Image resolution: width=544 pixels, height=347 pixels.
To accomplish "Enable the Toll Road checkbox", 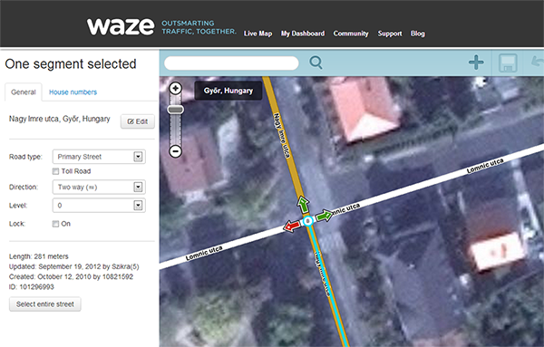I will click(x=55, y=171).
